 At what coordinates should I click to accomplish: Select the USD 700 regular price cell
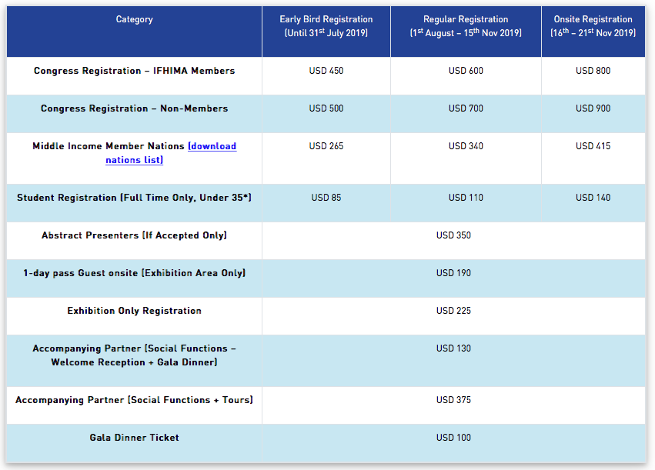(466, 108)
